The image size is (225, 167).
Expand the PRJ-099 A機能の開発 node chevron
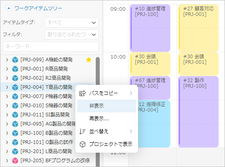pyautogui.click(x=7, y=60)
